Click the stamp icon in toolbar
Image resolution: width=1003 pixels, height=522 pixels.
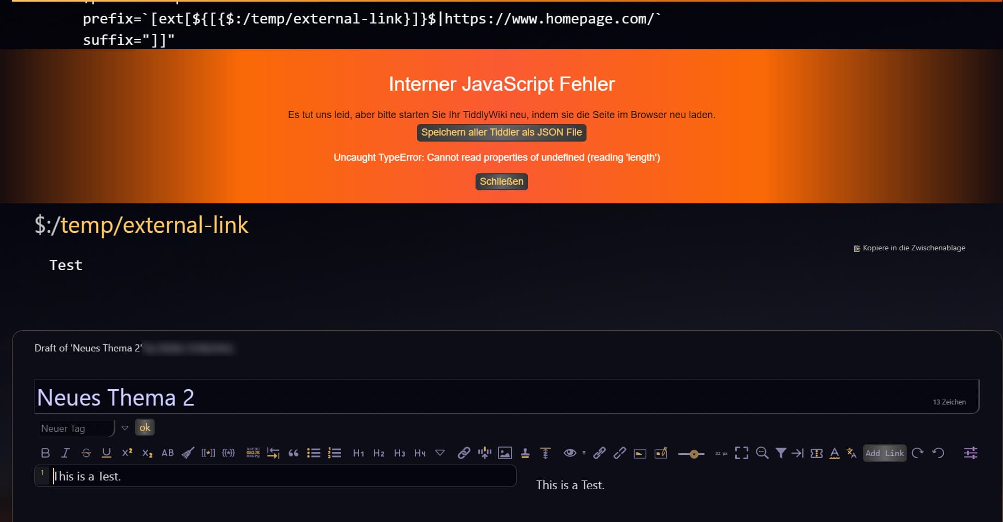click(x=525, y=453)
